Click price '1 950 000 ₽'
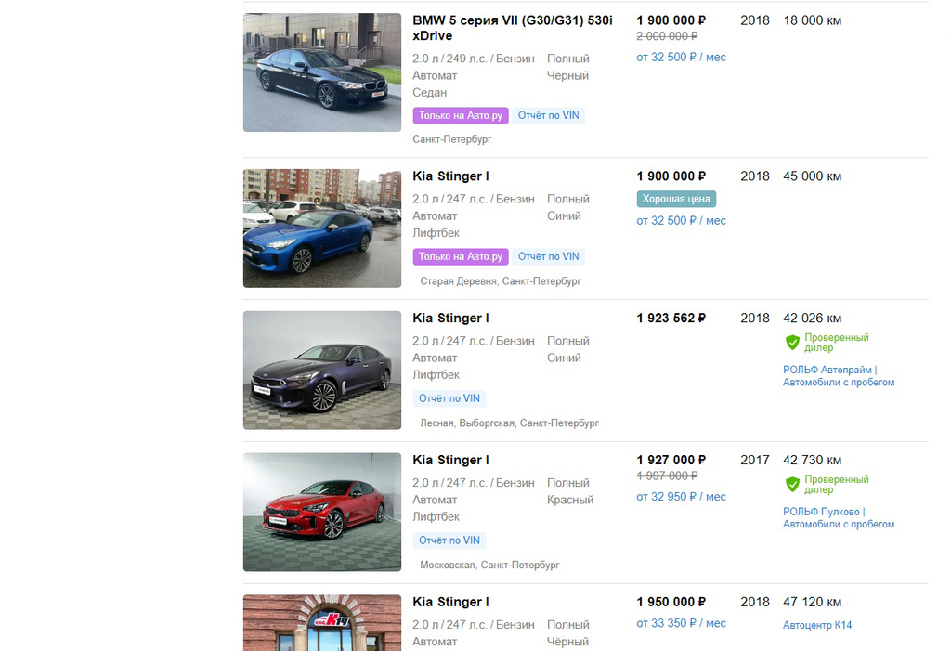 pos(671,603)
